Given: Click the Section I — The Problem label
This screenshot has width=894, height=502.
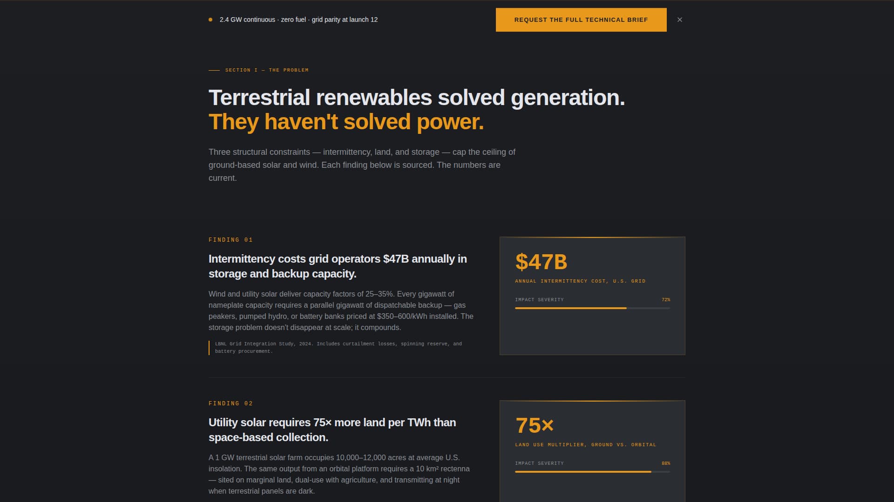Looking at the screenshot, I should 266,70.
